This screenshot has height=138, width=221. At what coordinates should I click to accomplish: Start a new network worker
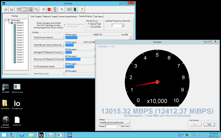click(x=30, y=10)
